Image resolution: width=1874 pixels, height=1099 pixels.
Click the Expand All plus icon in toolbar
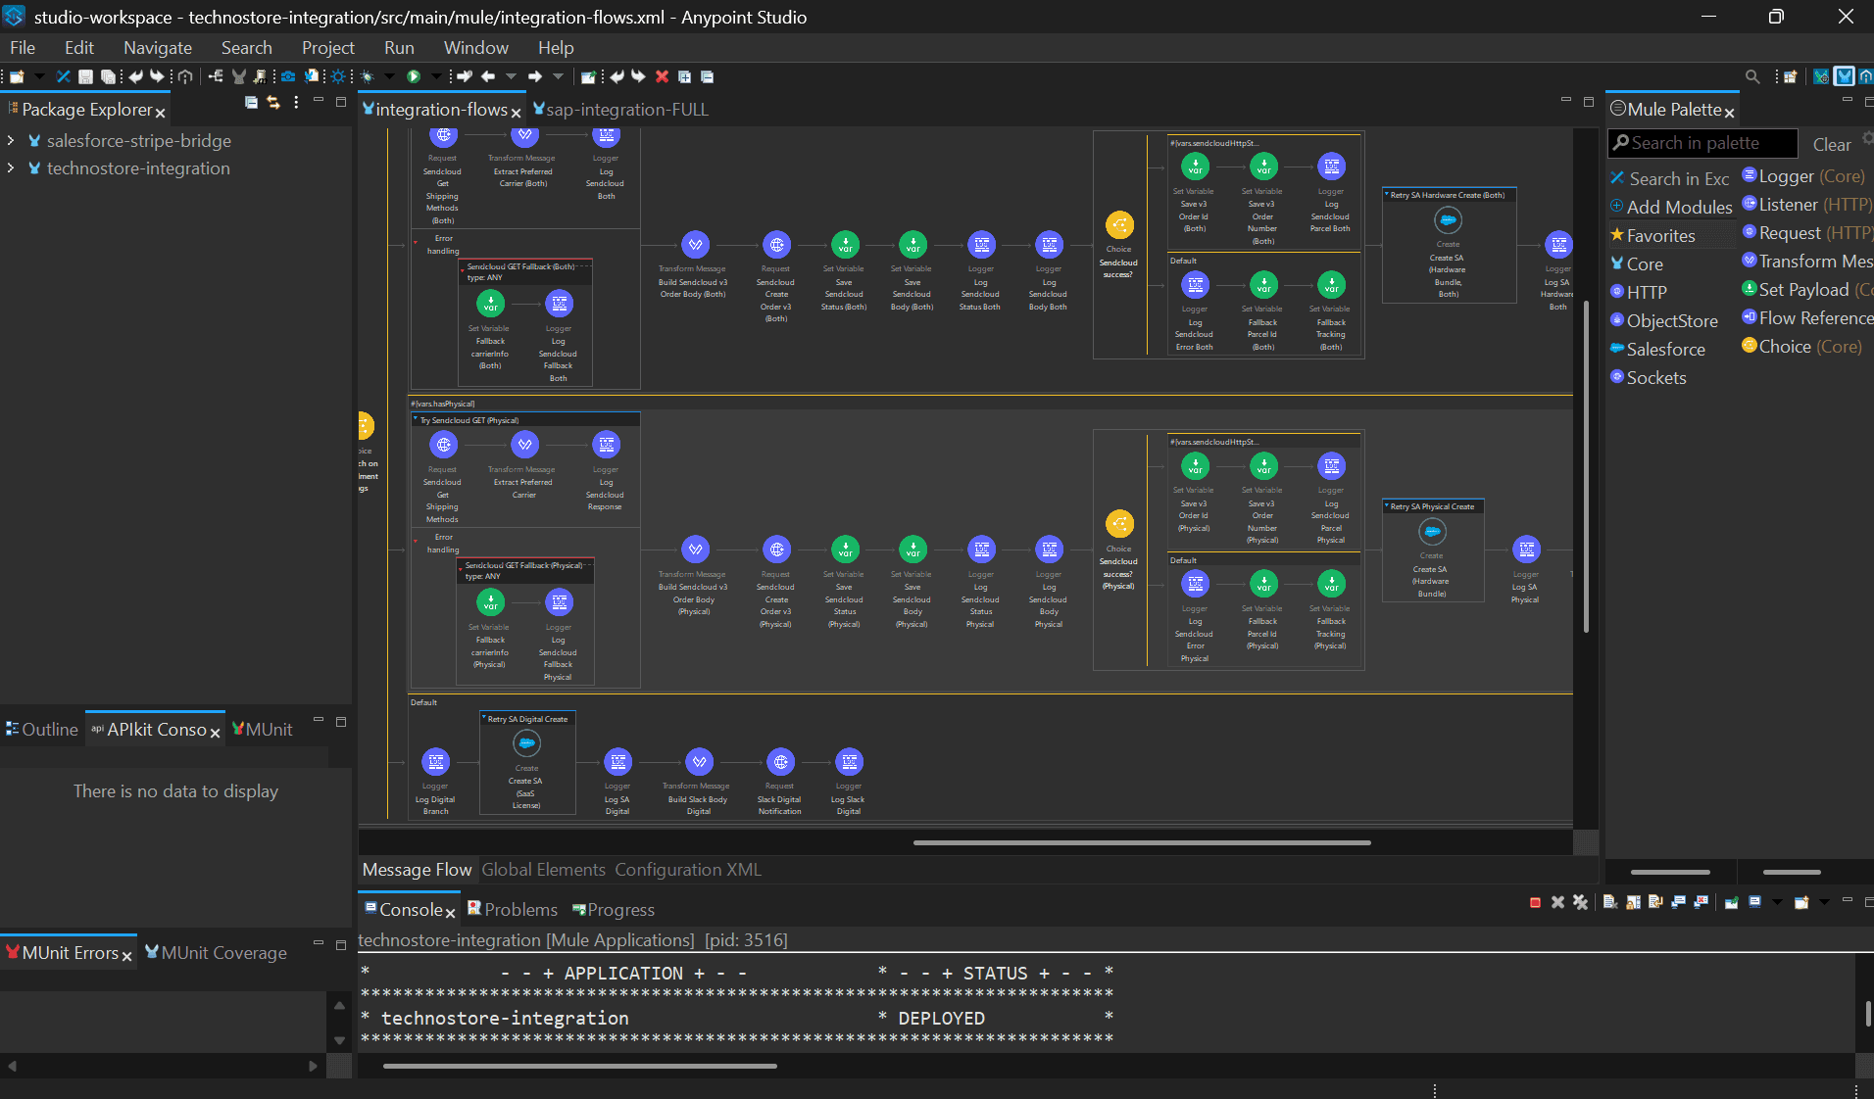tap(684, 76)
